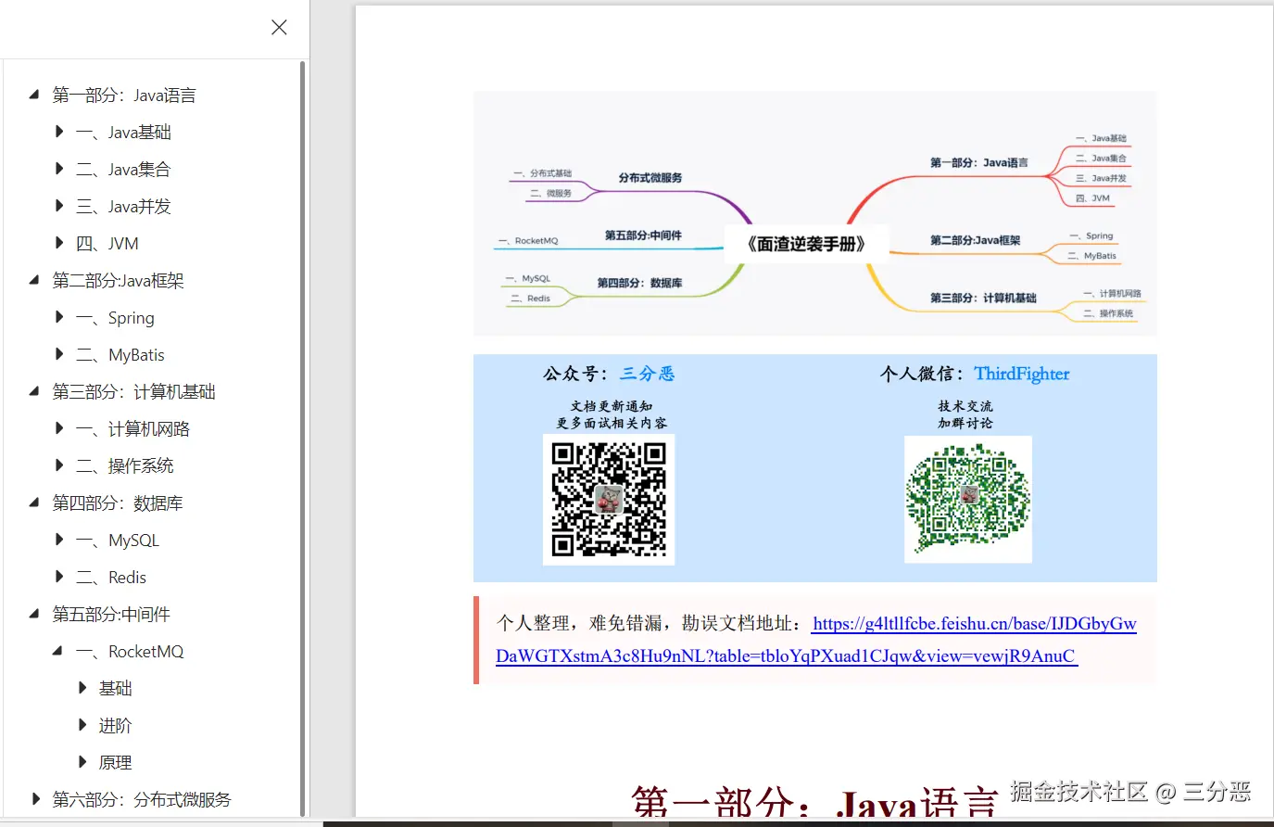Jump to 二、Redis outline entry
1274x827 pixels.
pyautogui.click(x=111, y=578)
